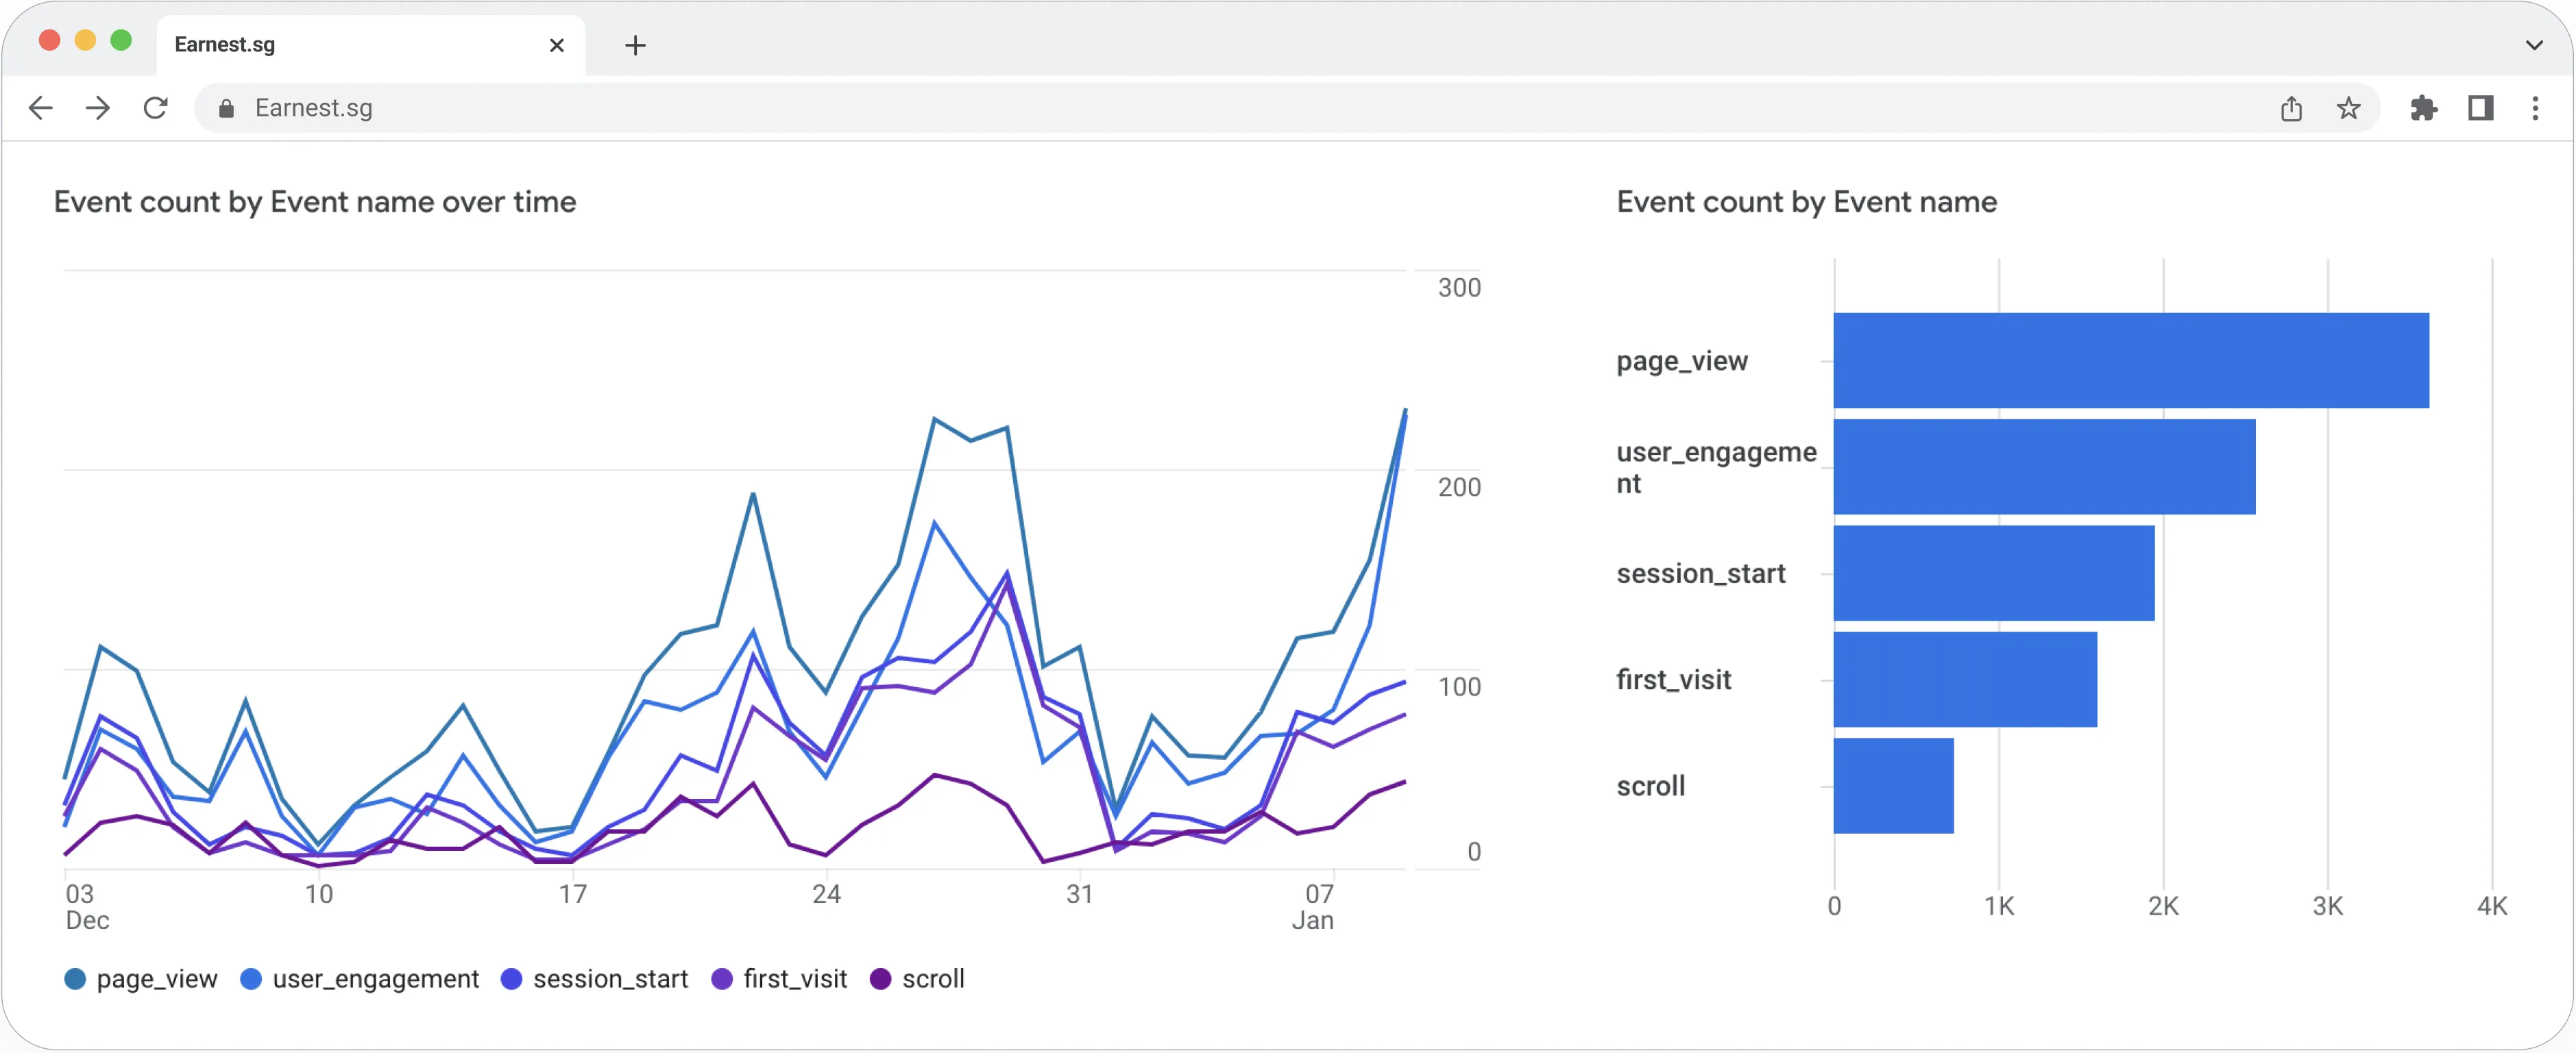
Task: Open the browser extensions icon
Action: click(x=2424, y=108)
